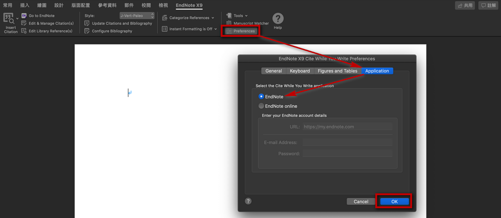Open the Figures and Tables tab
This screenshot has width=501, height=218.
point(338,71)
